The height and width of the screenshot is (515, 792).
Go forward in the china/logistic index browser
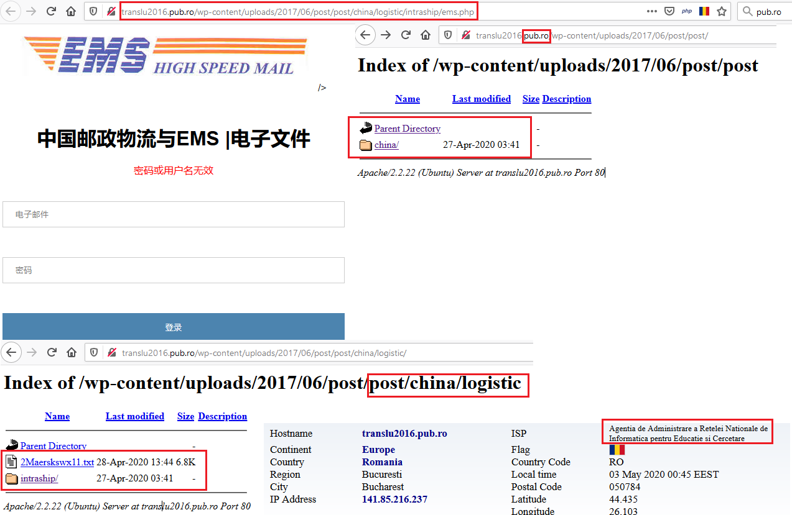[x=32, y=353]
